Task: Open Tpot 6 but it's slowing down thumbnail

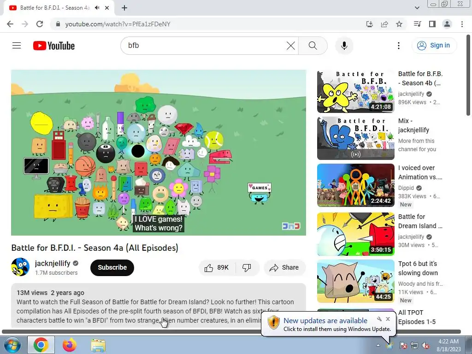Action: point(355,281)
